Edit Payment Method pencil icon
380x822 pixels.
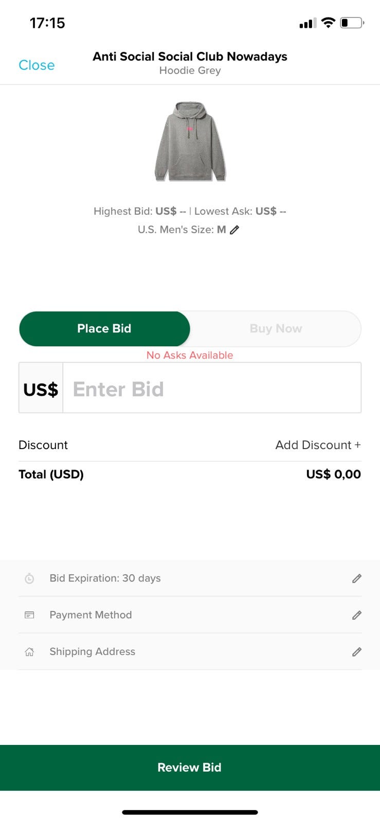(357, 615)
